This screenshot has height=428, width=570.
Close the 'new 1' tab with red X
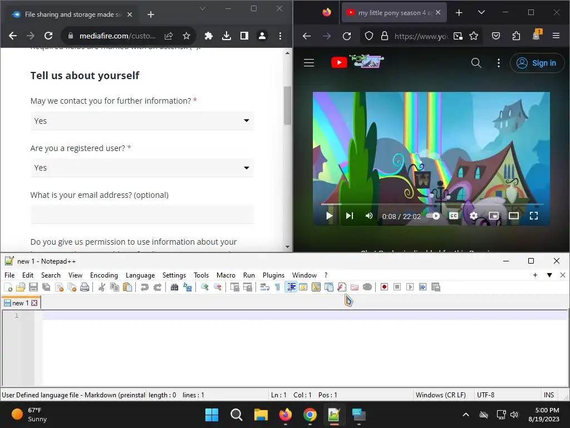(34, 303)
